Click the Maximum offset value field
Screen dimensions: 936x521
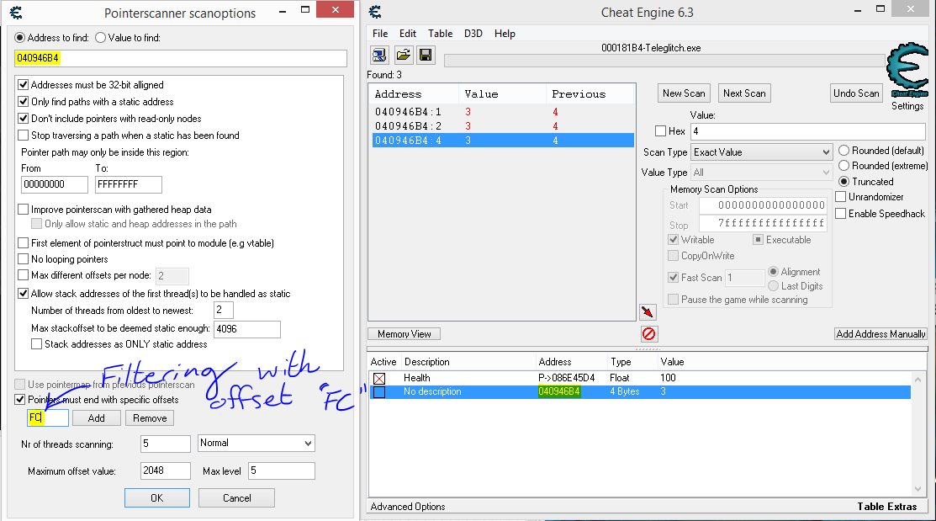[x=166, y=470]
